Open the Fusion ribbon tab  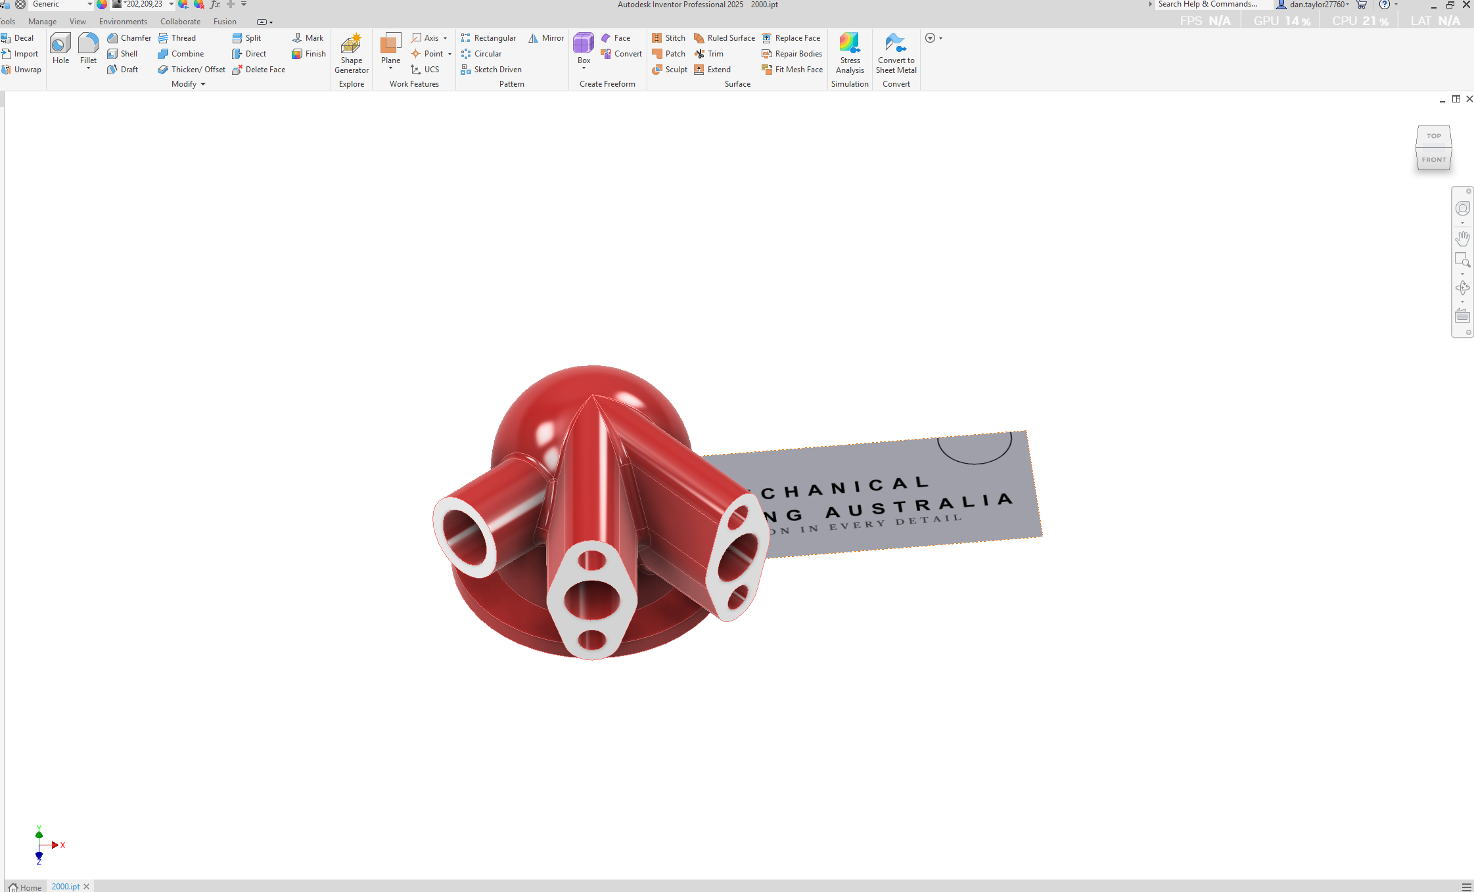click(224, 21)
